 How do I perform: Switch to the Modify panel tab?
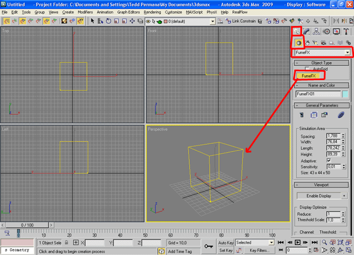coord(306,32)
